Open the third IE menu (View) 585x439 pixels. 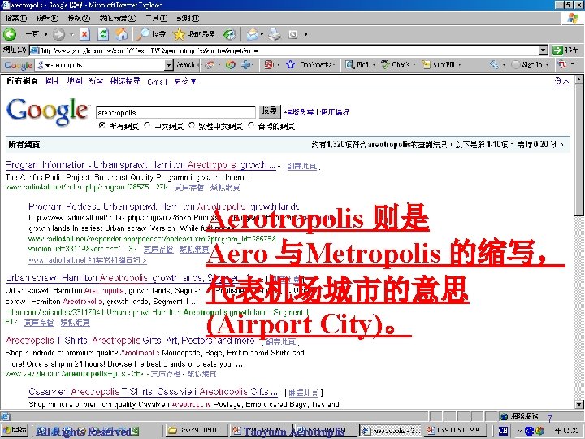tap(79, 18)
